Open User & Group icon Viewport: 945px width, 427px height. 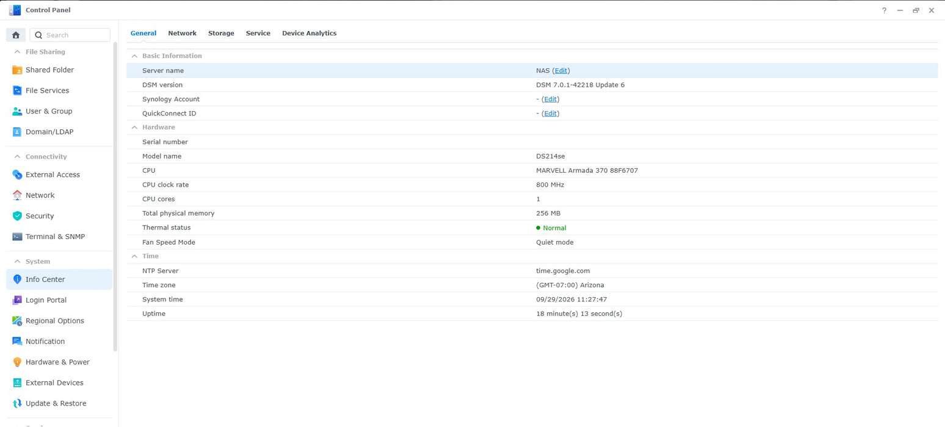[x=17, y=112]
